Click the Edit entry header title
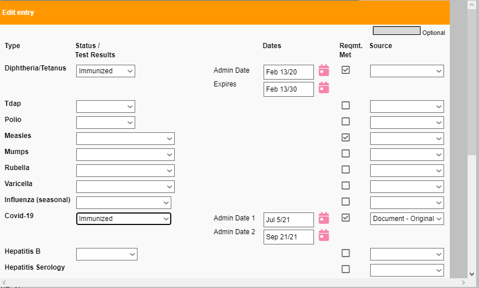The height and width of the screenshot is (288, 479). click(x=18, y=13)
